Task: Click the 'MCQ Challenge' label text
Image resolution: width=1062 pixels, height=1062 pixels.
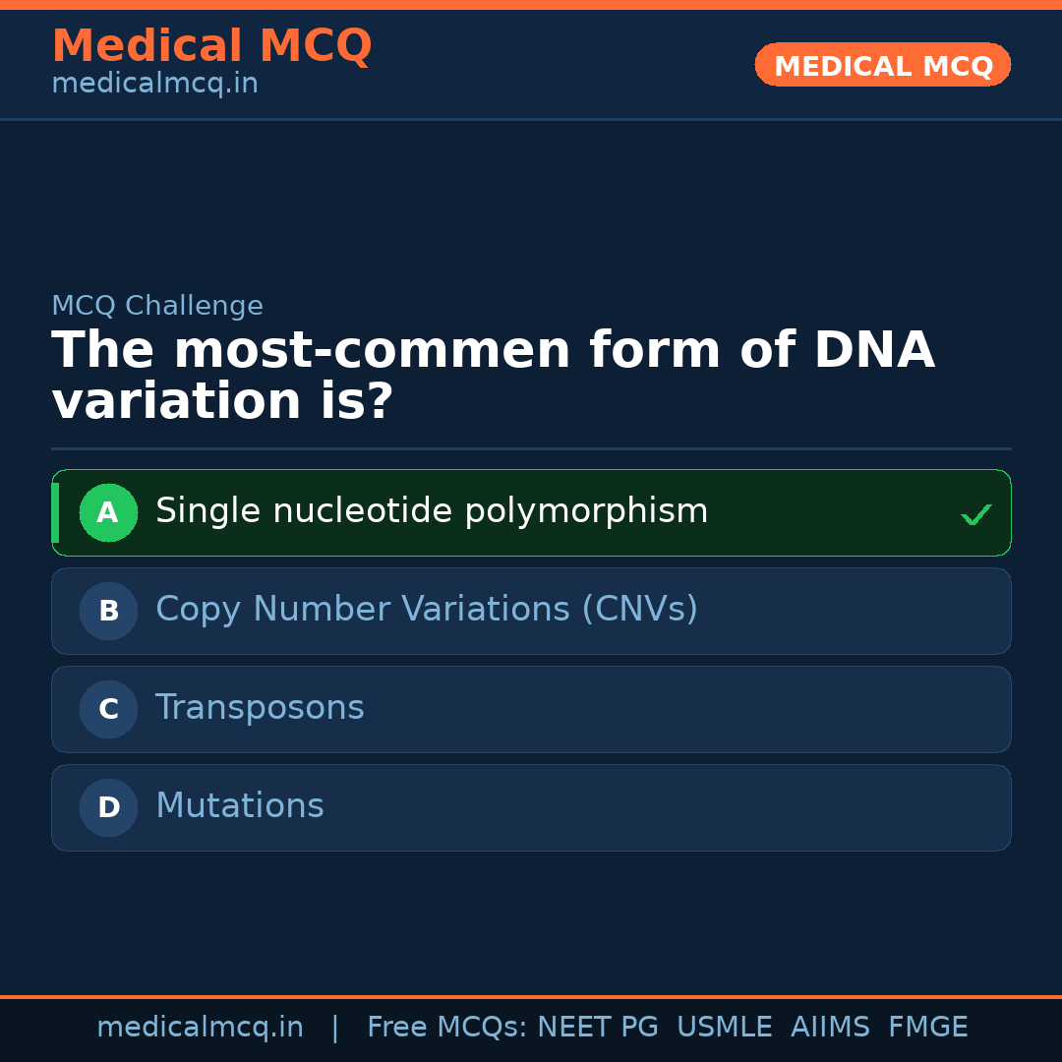Action: (157, 306)
